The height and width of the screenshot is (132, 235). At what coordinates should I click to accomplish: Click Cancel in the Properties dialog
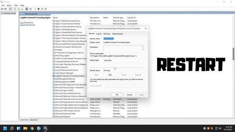pos(129,95)
